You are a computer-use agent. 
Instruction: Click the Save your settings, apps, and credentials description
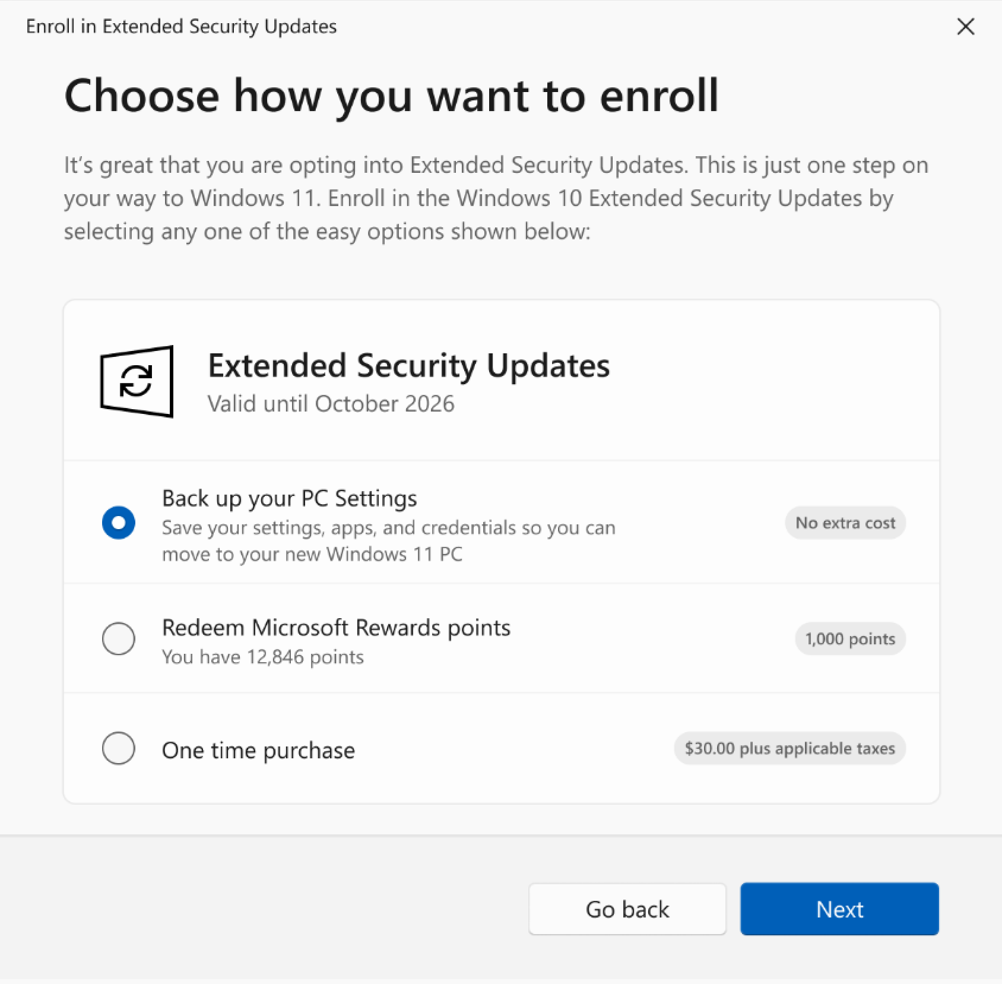(388, 540)
